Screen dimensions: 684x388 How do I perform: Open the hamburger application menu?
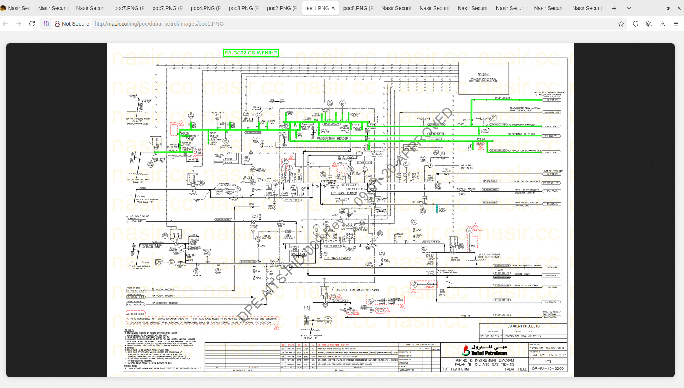coord(676,24)
